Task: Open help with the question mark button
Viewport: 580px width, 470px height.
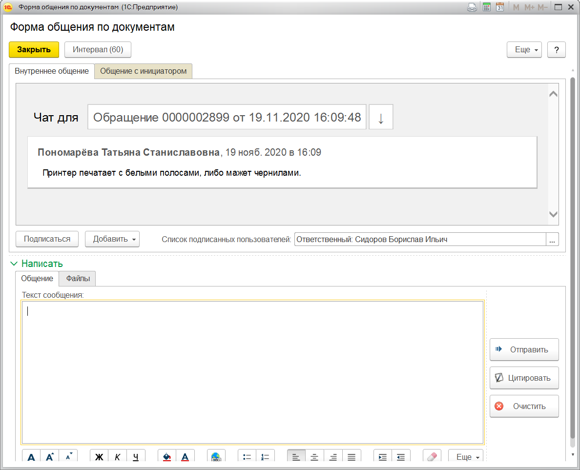Action: click(557, 50)
